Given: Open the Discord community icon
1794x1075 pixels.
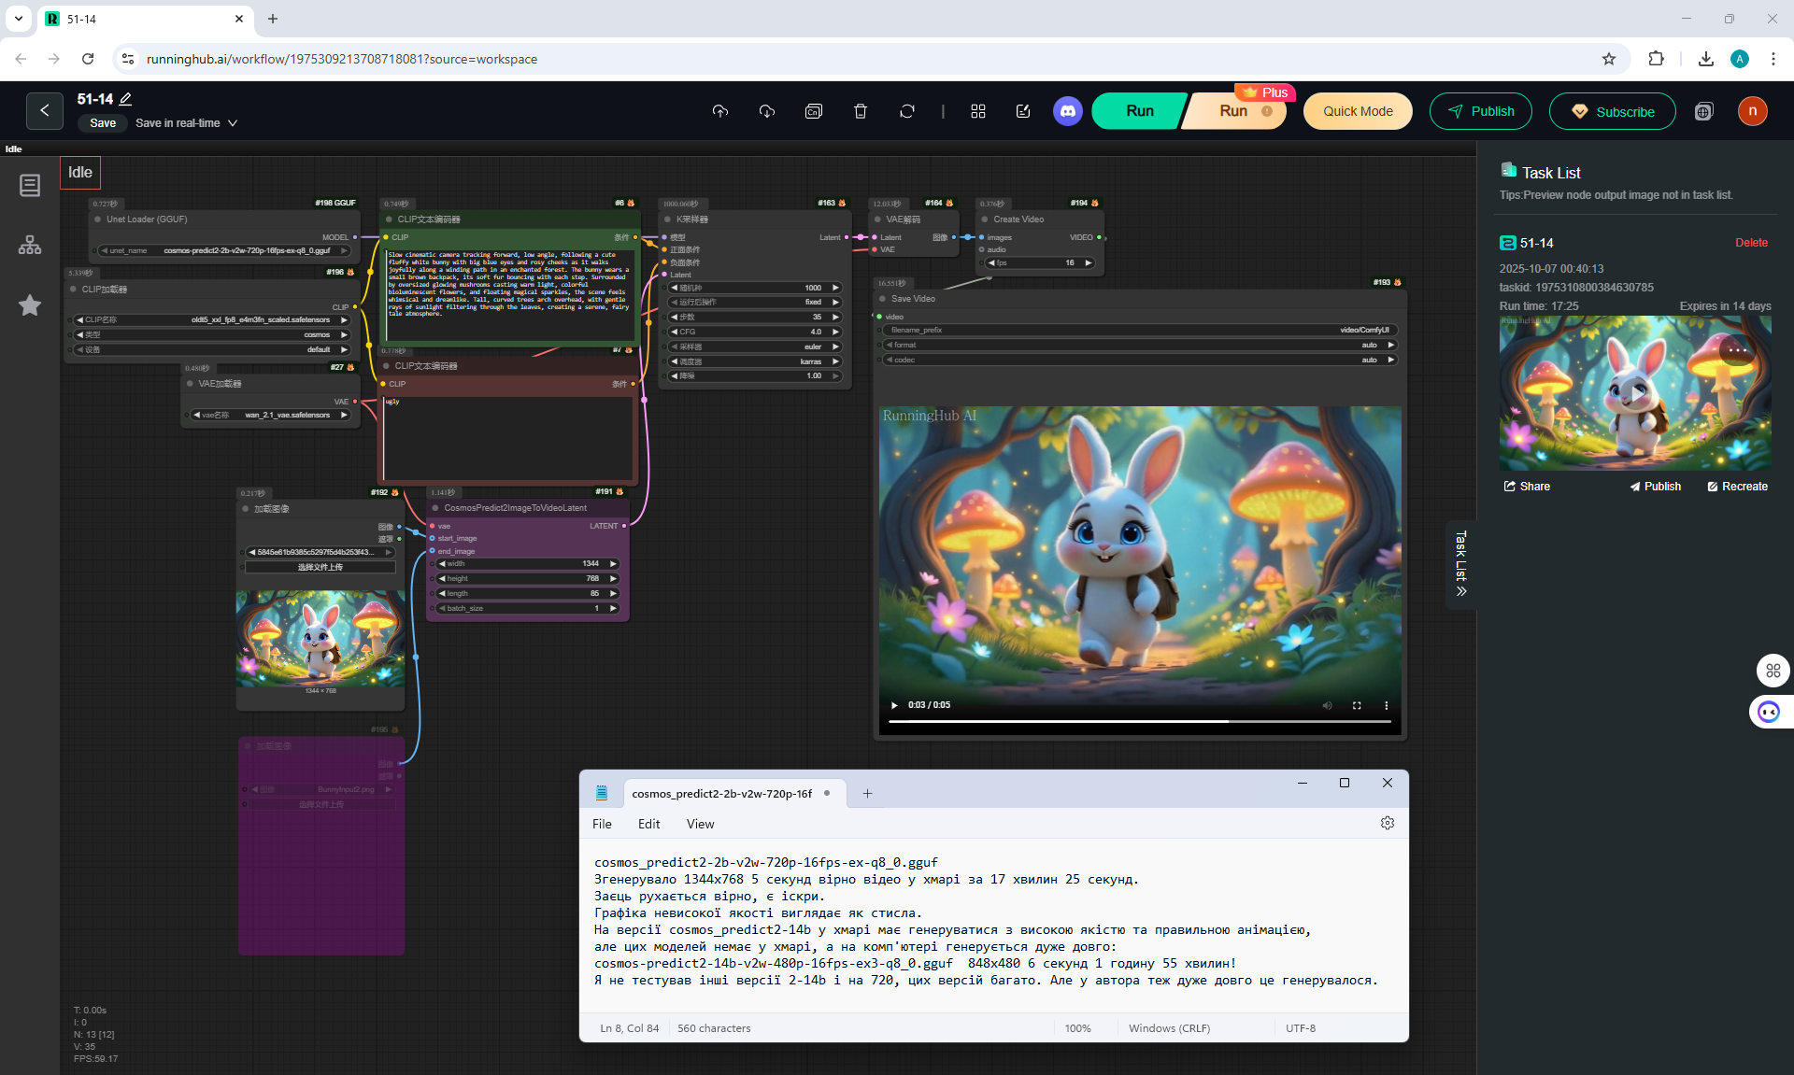Looking at the screenshot, I should (1067, 111).
